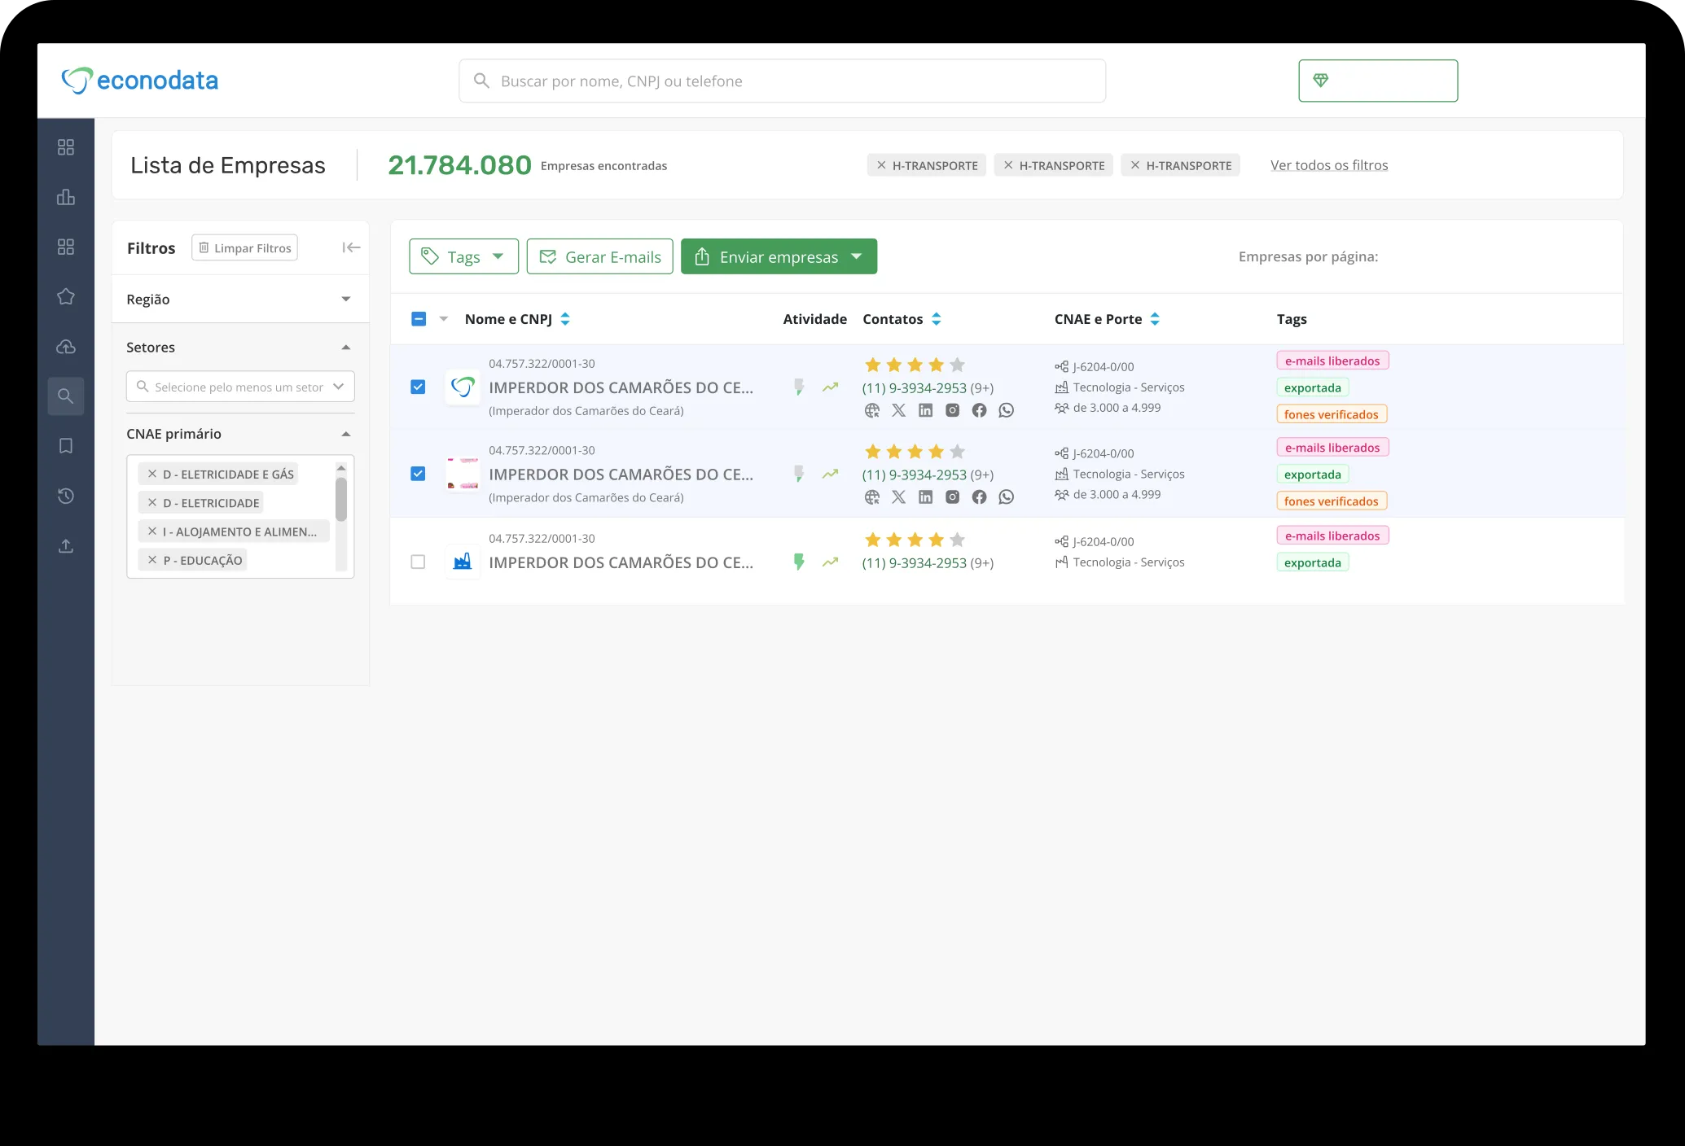Open the search page in the sidebar
The width and height of the screenshot is (1685, 1146).
tap(66, 396)
